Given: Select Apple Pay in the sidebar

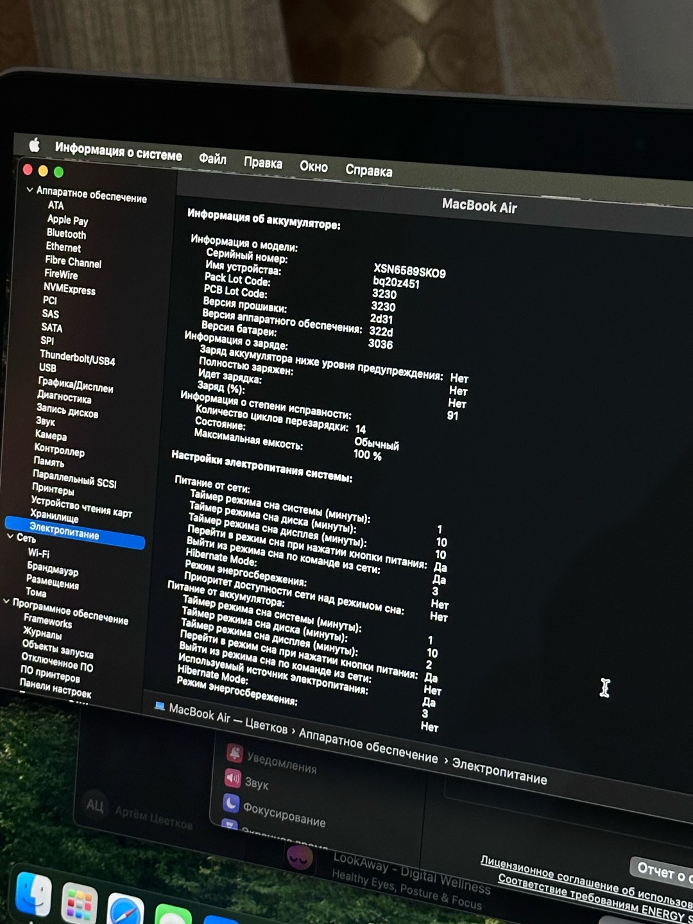Looking at the screenshot, I should click(x=67, y=220).
